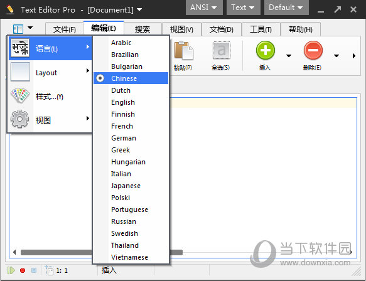The width and height of the screenshot is (366, 281).
Task: Choose Dutch language
Action: (131, 90)
